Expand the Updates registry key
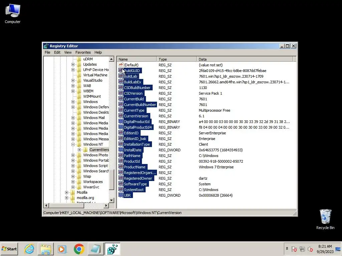 (73, 64)
